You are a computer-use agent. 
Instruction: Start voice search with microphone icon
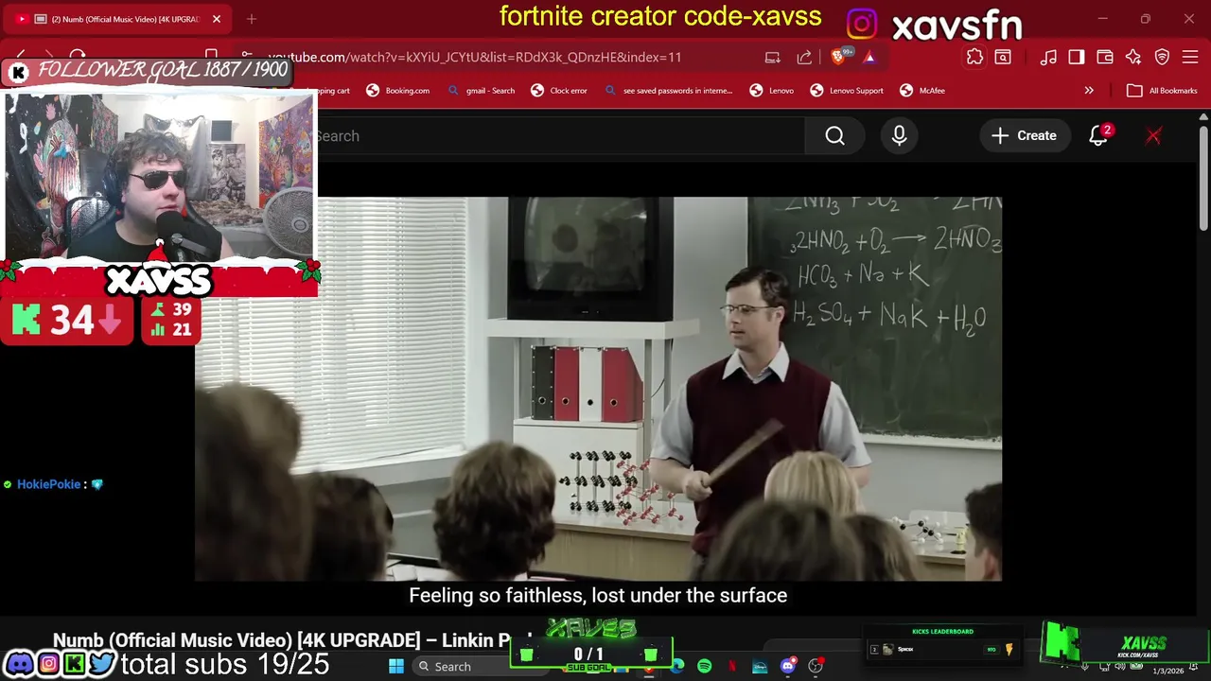899,136
